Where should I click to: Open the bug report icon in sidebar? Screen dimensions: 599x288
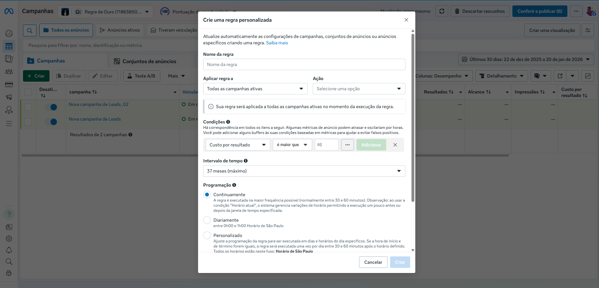tap(9, 273)
